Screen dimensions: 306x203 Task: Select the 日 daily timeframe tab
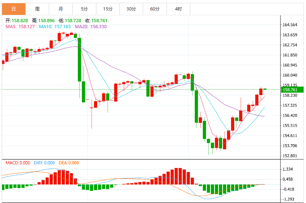tap(14, 9)
